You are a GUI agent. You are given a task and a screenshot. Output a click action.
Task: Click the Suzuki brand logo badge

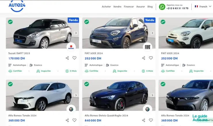click(71, 47)
